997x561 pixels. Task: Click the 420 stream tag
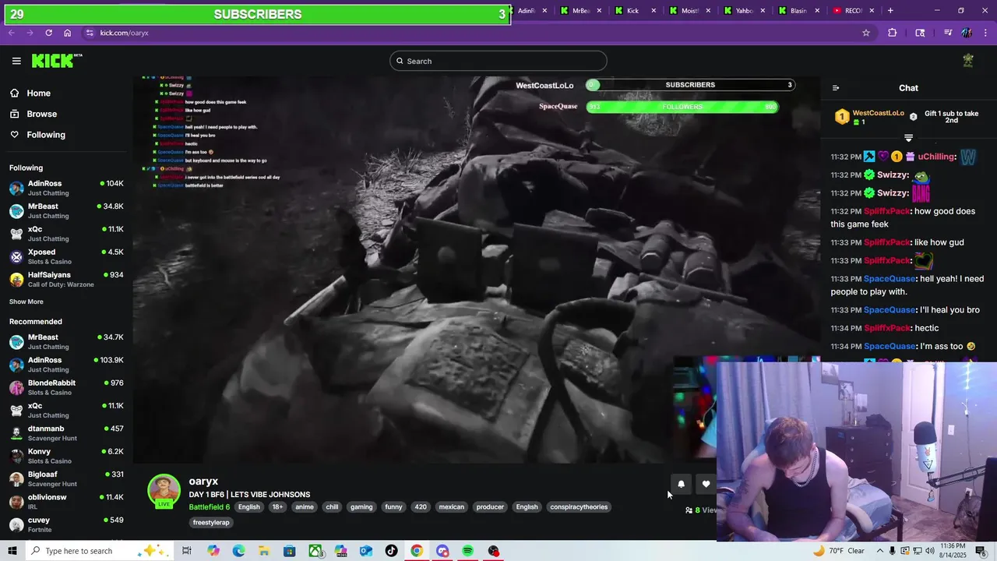coord(421,507)
